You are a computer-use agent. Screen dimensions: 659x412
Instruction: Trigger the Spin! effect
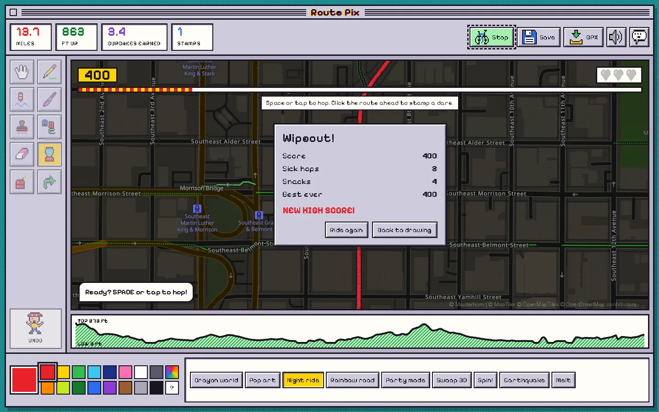point(486,380)
